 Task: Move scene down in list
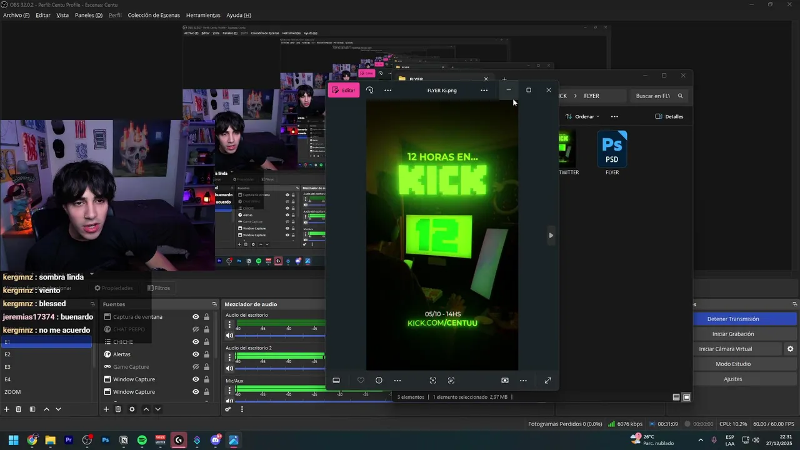point(58,409)
